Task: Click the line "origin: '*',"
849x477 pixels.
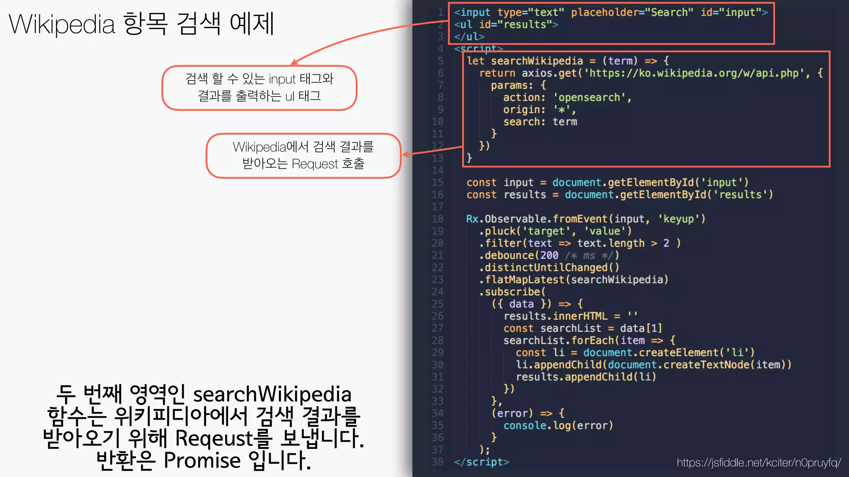Action: (x=539, y=110)
